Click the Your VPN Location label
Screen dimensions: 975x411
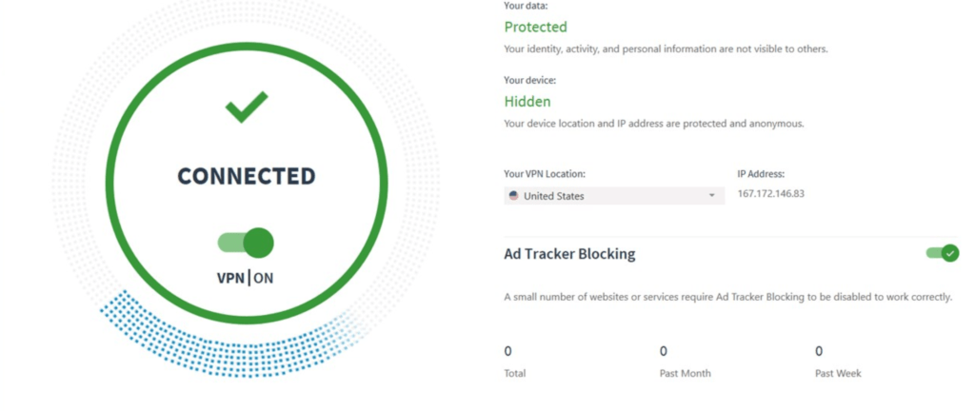coord(545,174)
